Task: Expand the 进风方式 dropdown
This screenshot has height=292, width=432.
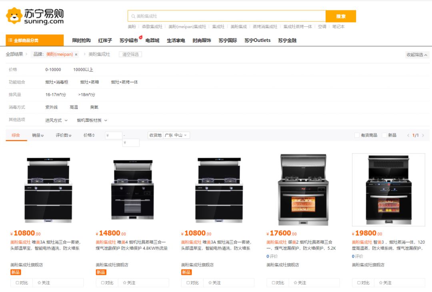Action: coord(56,120)
